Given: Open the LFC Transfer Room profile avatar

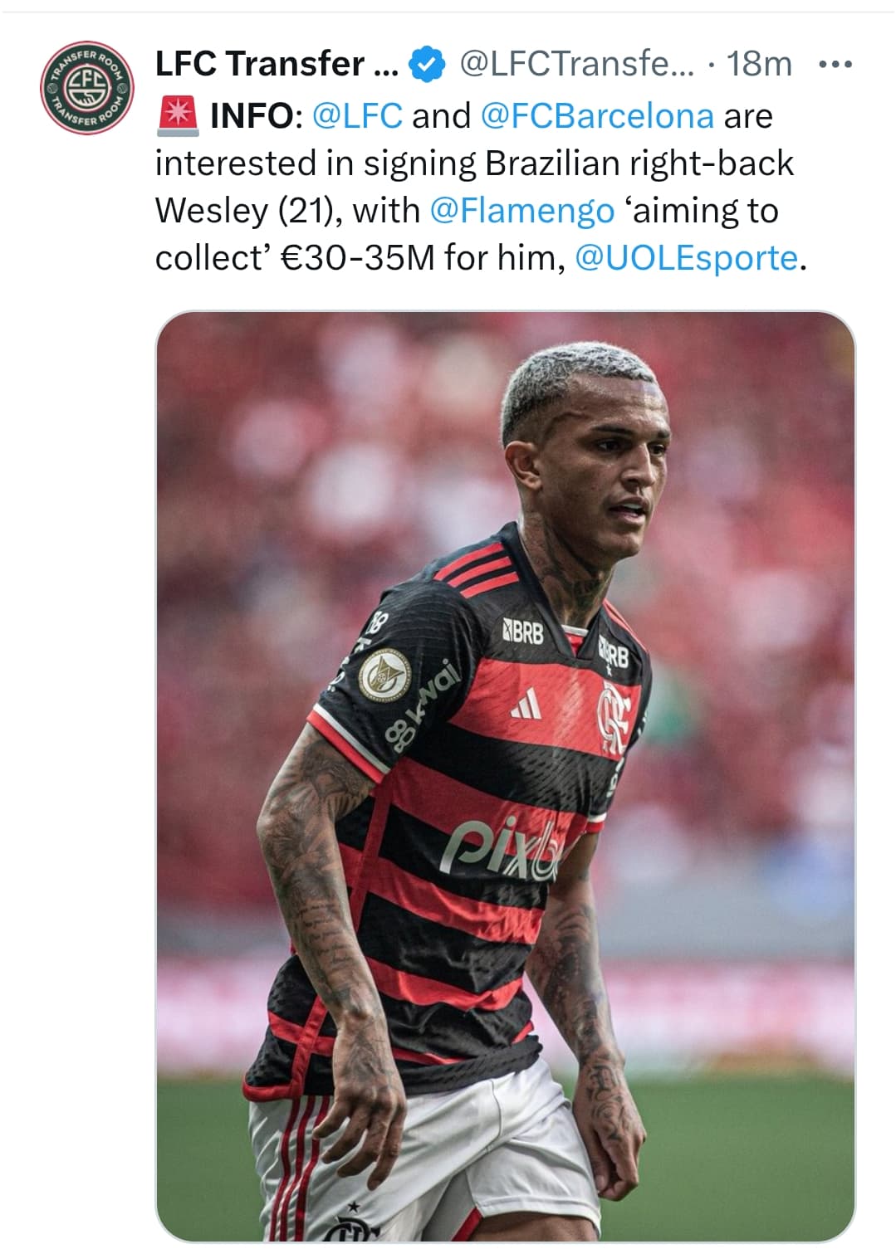Looking at the screenshot, I should tap(86, 86).
